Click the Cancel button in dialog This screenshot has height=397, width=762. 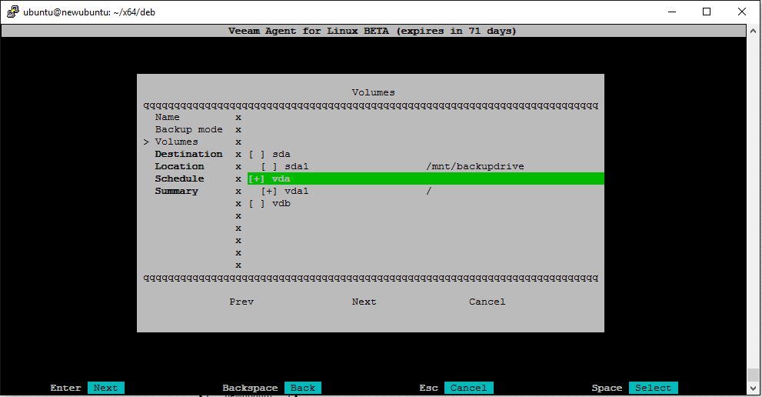[487, 302]
